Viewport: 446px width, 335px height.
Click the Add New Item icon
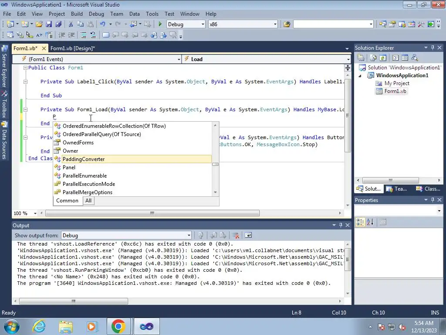[x=25, y=24]
